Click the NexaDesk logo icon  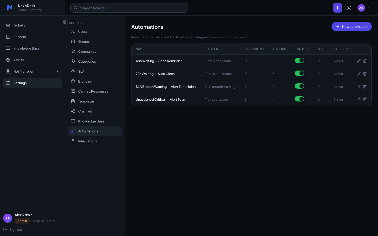(x=9, y=8)
